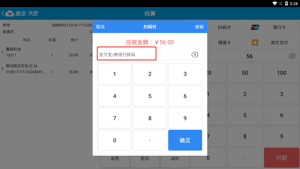The width and height of the screenshot is (300, 169).
Task: Tap the UnionPay bank card icon
Action: [255, 27]
